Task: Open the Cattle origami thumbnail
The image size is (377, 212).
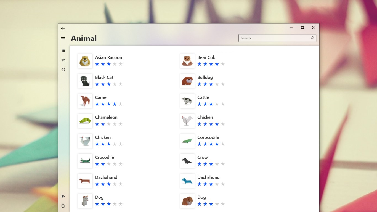Action: pos(187,101)
